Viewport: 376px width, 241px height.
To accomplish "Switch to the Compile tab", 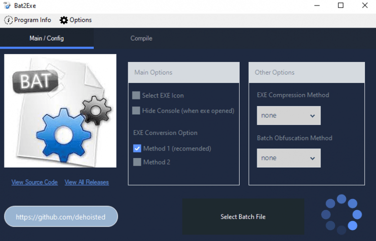I will point(141,38).
